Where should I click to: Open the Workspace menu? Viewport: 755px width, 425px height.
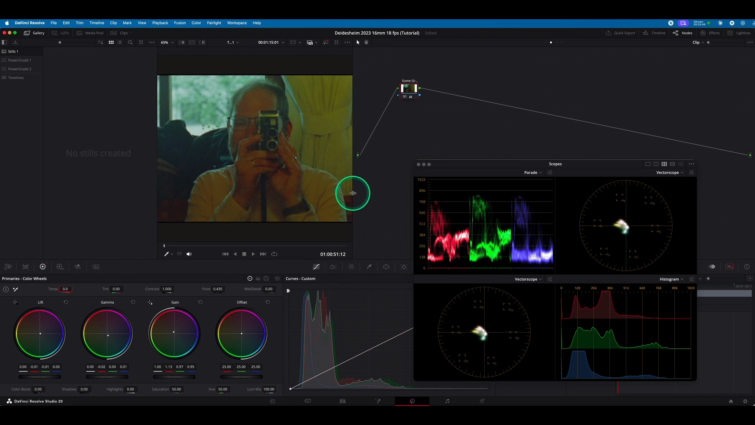[237, 23]
